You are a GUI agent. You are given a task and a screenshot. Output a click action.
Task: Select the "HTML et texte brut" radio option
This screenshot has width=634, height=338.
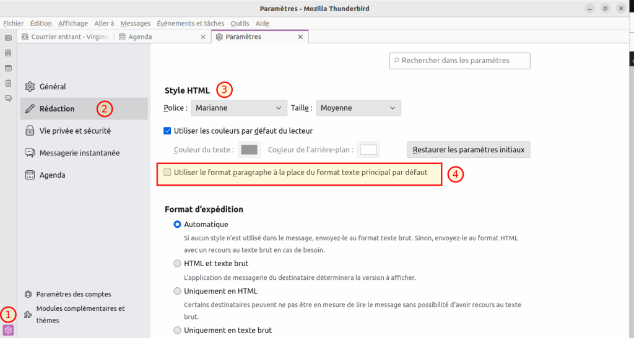[x=178, y=264]
